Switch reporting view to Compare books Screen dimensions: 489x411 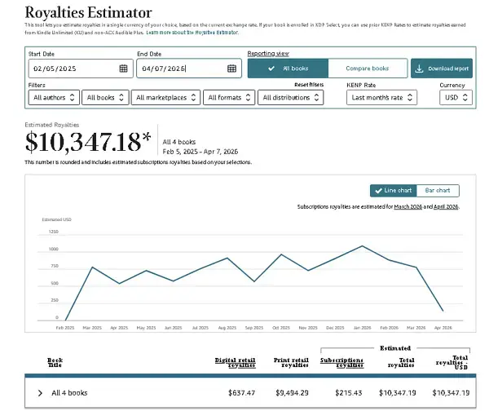tap(367, 68)
